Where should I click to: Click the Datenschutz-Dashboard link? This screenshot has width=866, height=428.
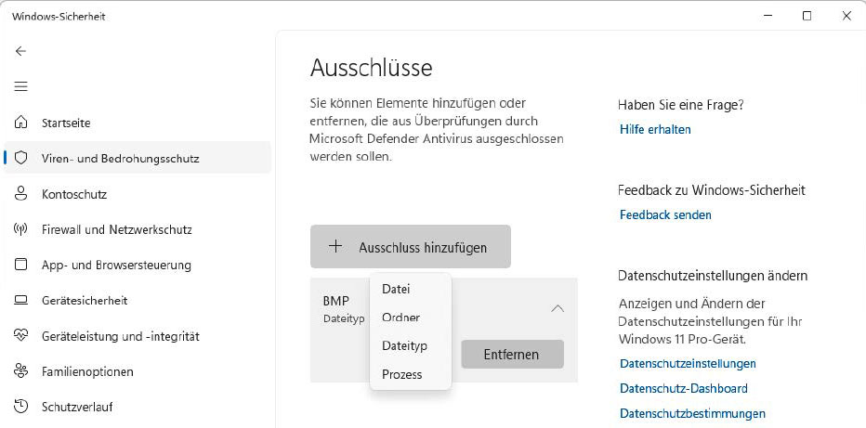click(683, 389)
